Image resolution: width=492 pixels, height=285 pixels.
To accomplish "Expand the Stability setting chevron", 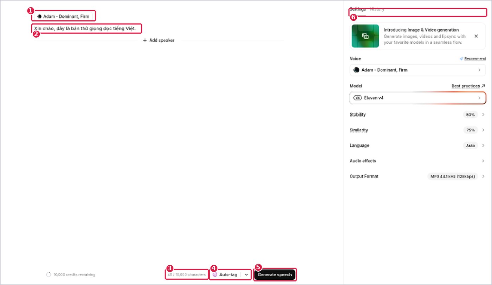I will tap(483, 115).
